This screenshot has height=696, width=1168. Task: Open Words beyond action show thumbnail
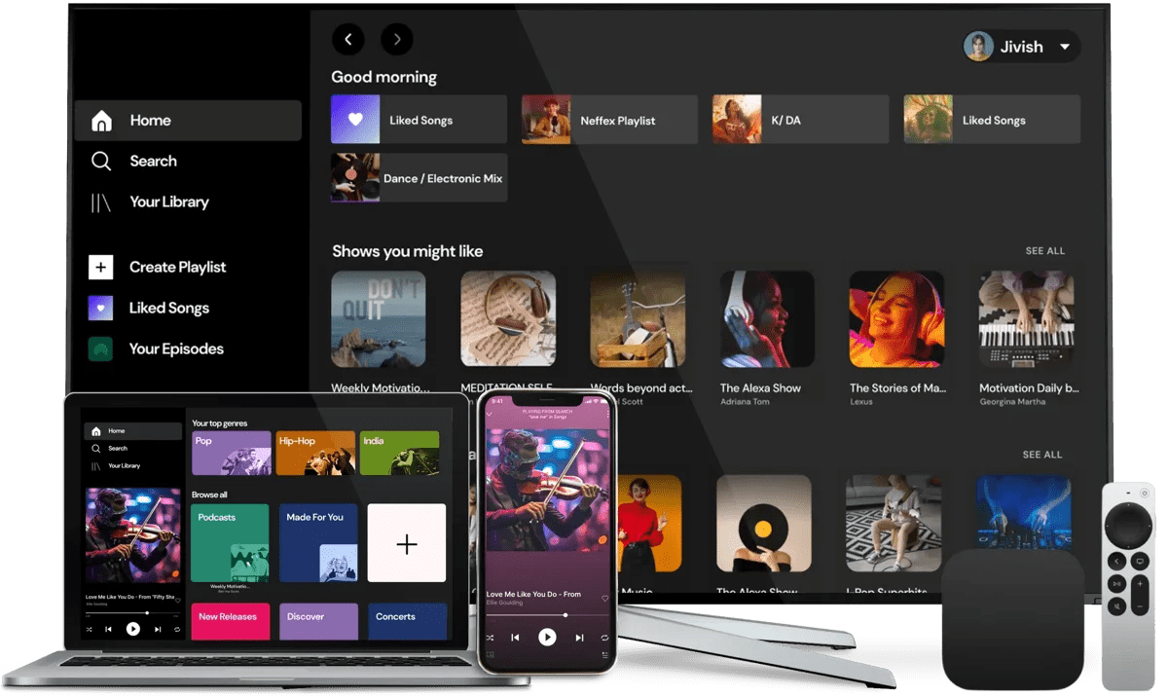coord(638,318)
